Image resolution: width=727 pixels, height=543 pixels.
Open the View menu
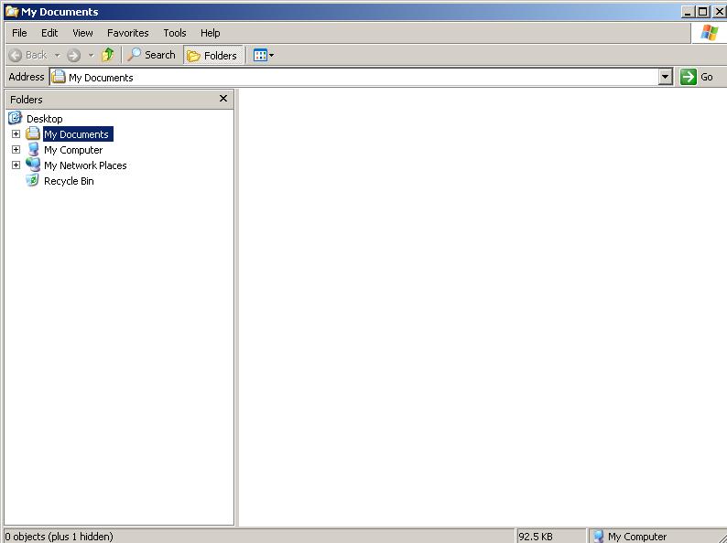(x=82, y=33)
